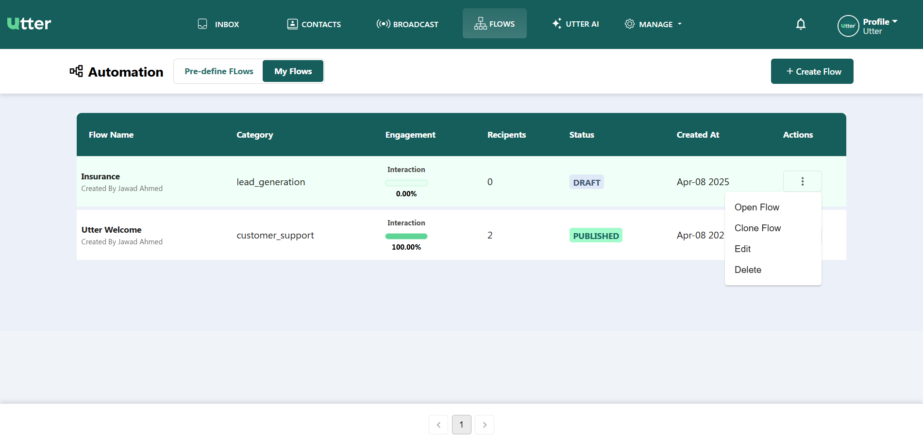Image resolution: width=923 pixels, height=445 pixels.
Task: Go to previous page arrow
Action: (x=438, y=425)
